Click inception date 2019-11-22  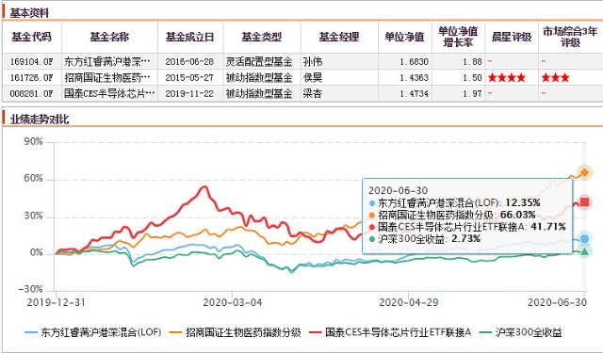[189, 94]
